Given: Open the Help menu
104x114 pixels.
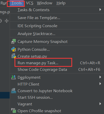Looking at the screenshot, I should (61, 3).
